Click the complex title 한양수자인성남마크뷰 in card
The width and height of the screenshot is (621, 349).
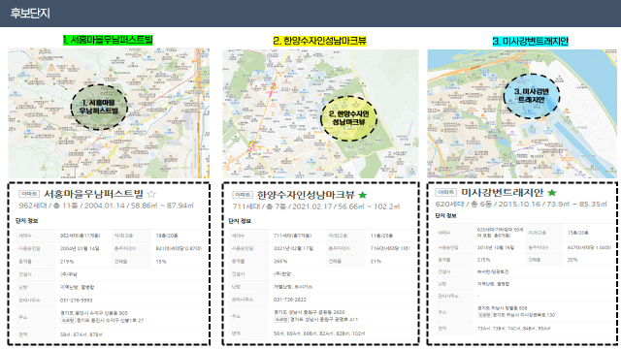[306, 195]
